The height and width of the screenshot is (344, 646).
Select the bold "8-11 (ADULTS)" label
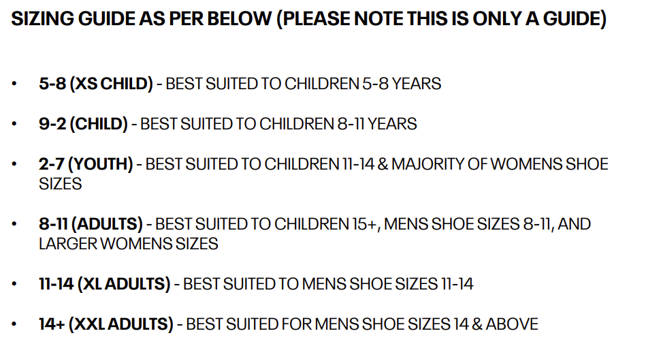(91, 223)
